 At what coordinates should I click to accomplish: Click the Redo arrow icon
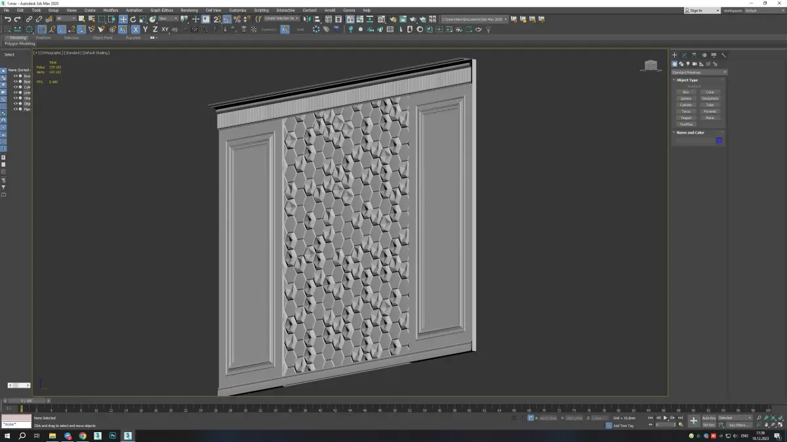pyautogui.click(x=18, y=19)
